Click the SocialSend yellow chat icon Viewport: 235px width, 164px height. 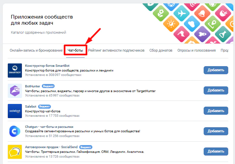pyautogui.click(x=14, y=151)
